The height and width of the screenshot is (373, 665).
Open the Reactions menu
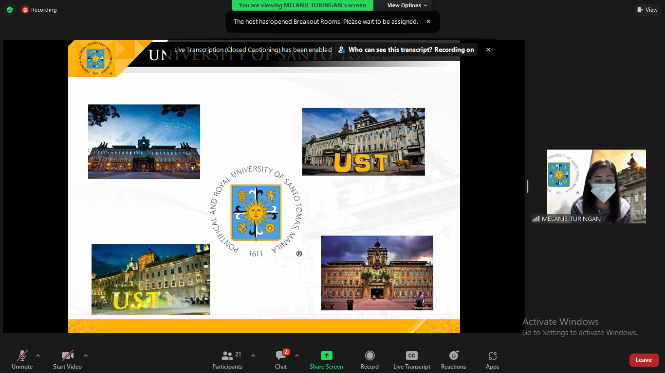[453, 360]
